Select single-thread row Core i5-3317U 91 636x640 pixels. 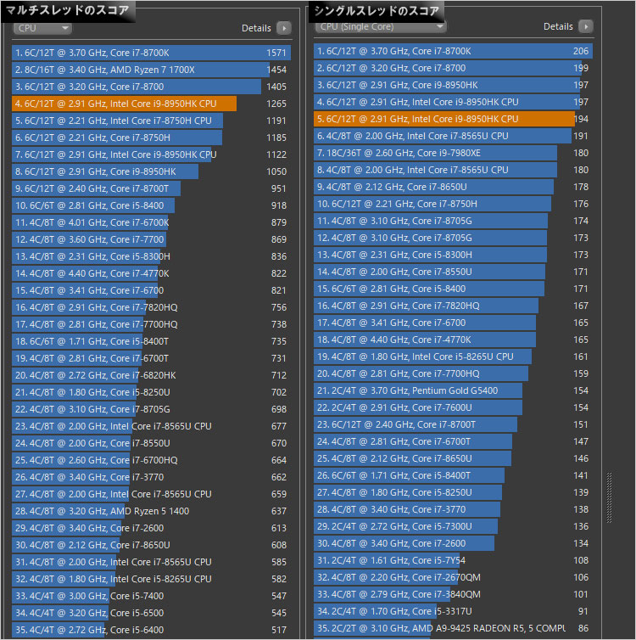tap(454, 611)
